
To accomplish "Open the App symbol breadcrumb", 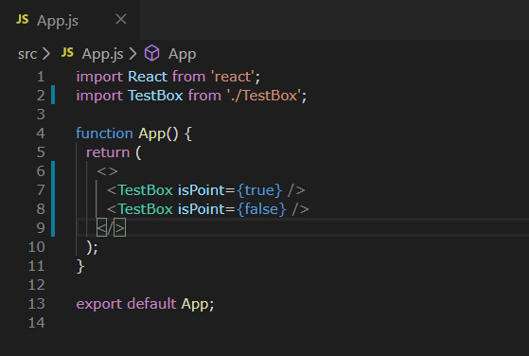I will (183, 54).
